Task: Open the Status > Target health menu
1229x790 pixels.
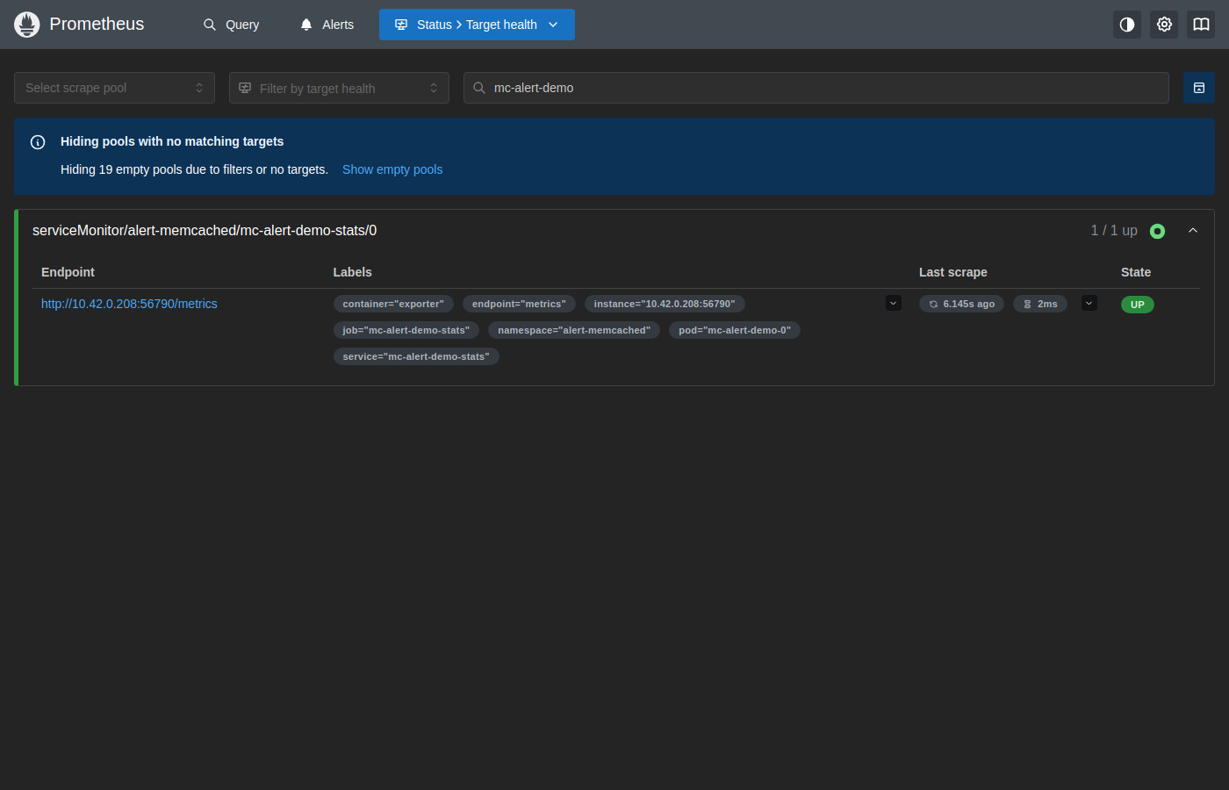Action: click(x=477, y=25)
